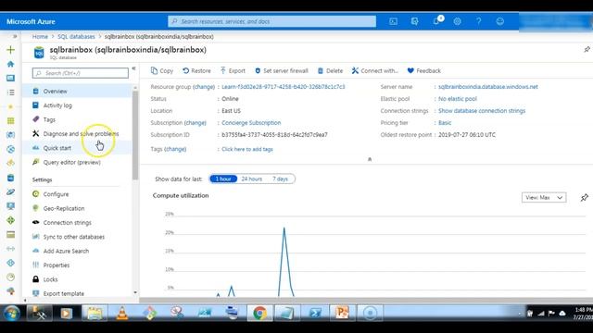
Task: Select the 7 days time range
Action: pos(280,179)
